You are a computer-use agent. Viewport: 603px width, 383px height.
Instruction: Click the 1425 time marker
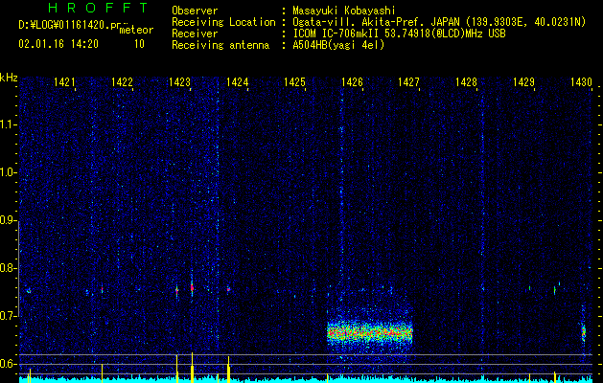pyautogui.click(x=294, y=81)
